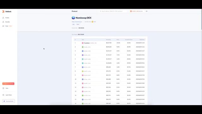This screenshot has height=114, width=202.
Task: Click the avatar icon in rank 6 row
Action: [x=83, y=63]
